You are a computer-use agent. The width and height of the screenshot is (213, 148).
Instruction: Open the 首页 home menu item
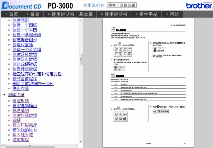pos(11,14)
